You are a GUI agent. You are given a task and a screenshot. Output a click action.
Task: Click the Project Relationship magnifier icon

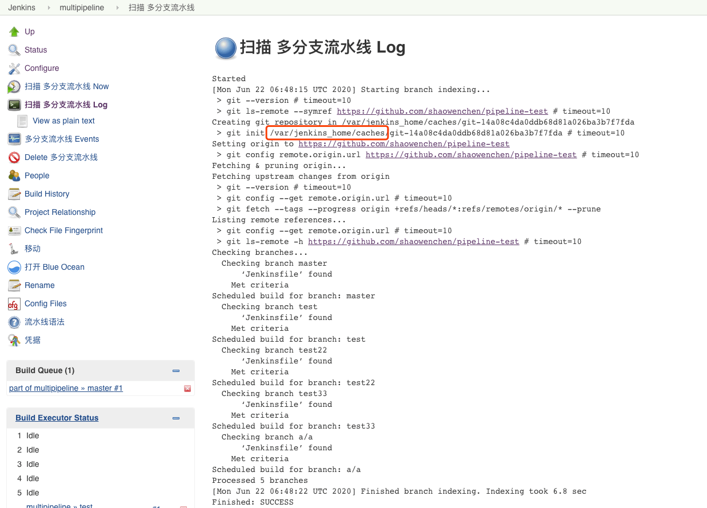coord(14,212)
